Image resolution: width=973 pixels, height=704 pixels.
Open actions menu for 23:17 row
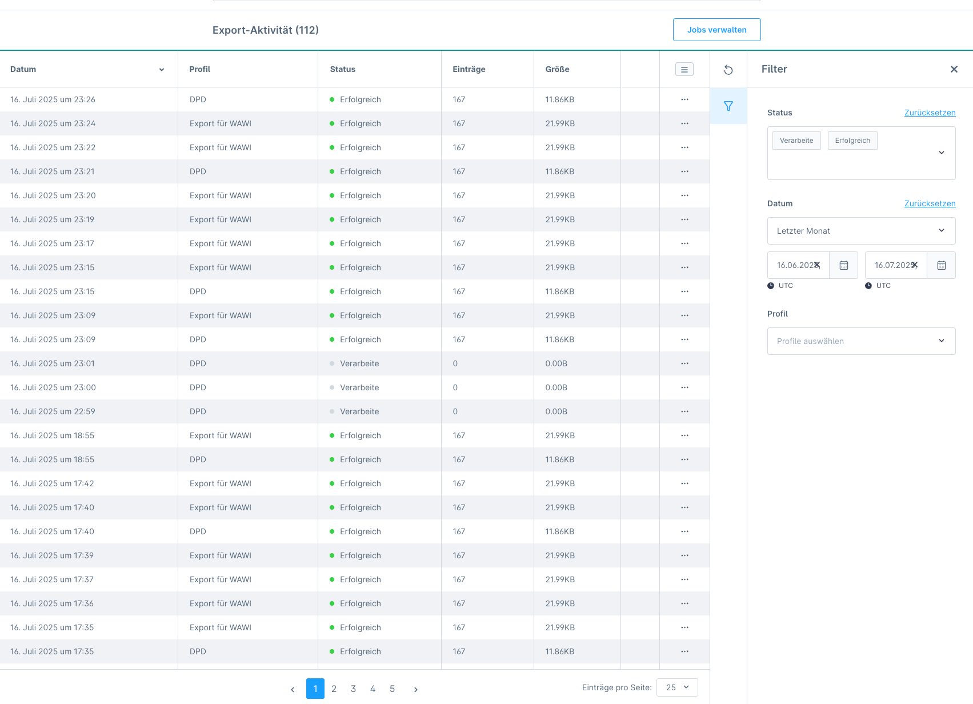[x=684, y=243]
